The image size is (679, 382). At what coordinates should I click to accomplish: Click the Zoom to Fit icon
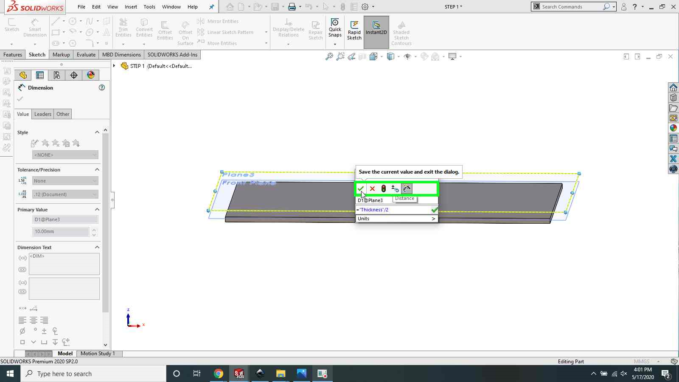click(329, 56)
